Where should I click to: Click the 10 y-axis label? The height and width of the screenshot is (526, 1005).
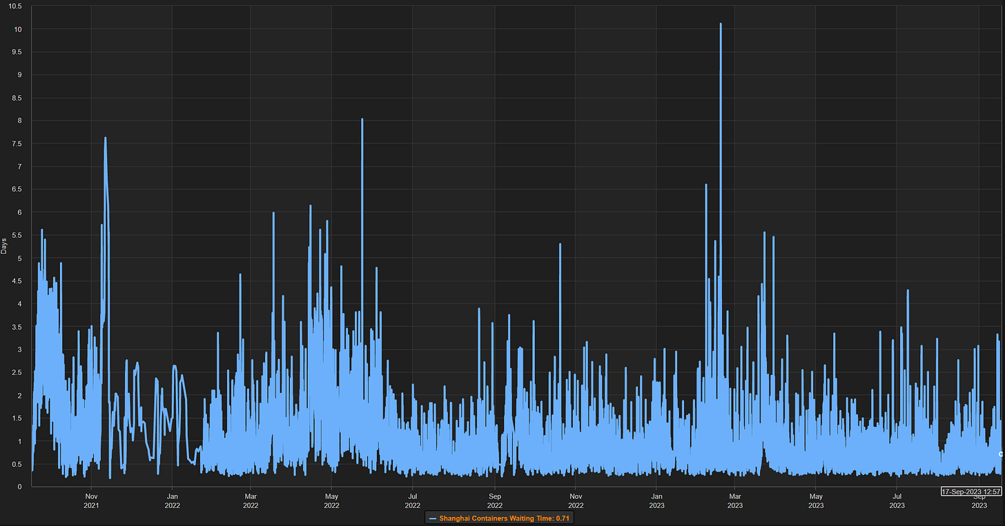point(18,29)
